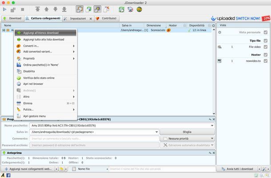Select Apri nel browser menu entry
This screenshot has height=178, width=271.
pyautogui.click(x=45, y=84)
